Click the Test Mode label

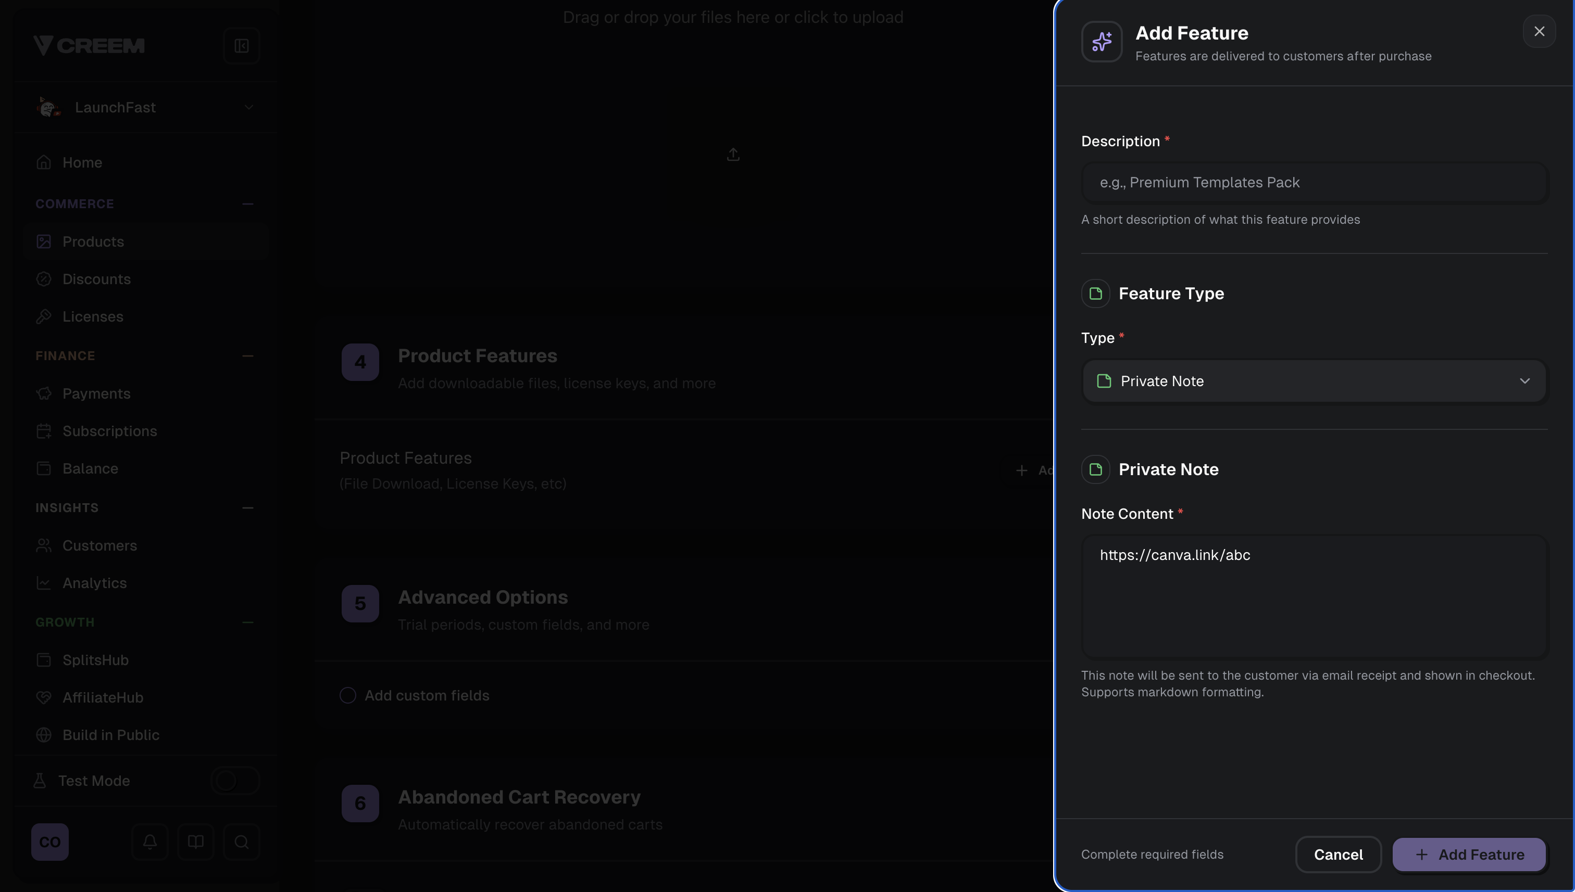coord(94,781)
